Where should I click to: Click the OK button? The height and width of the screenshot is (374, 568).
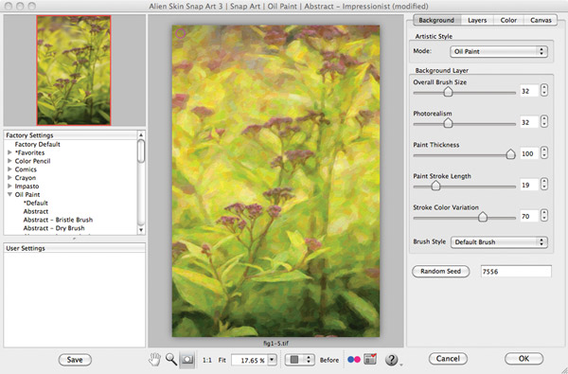pos(524,359)
